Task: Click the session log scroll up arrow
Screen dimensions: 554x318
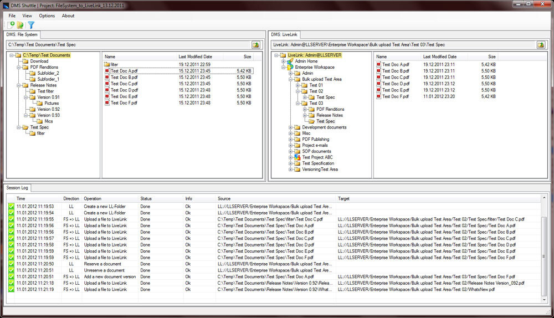Action: pos(544,198)
